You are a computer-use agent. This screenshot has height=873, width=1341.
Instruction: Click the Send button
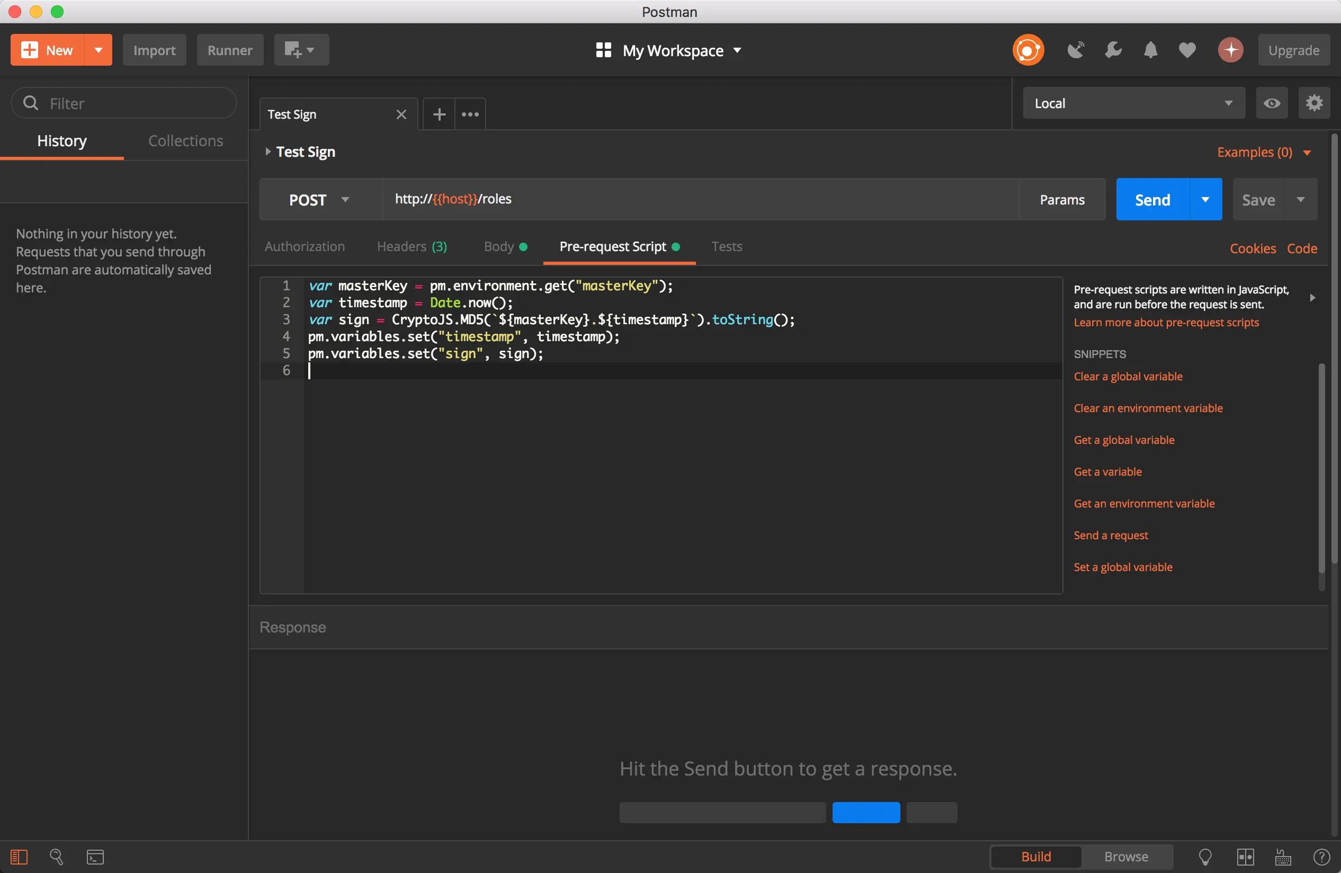click(x=1152, y=200)
